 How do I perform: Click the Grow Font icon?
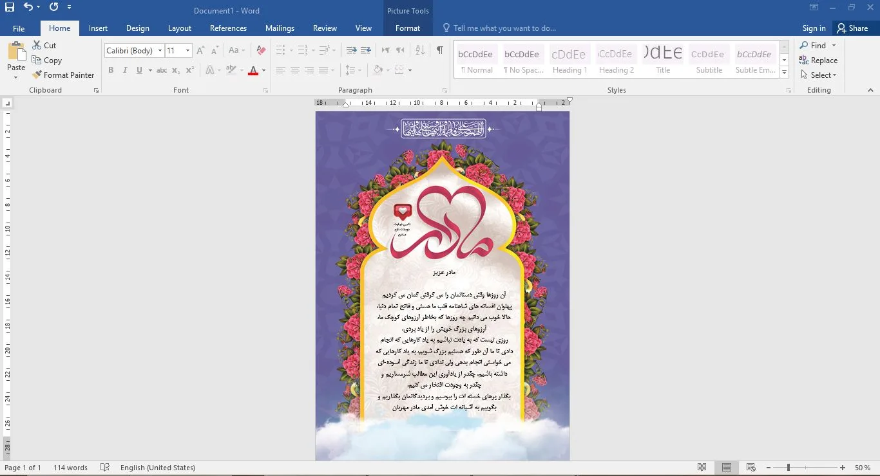pos(200,51)
